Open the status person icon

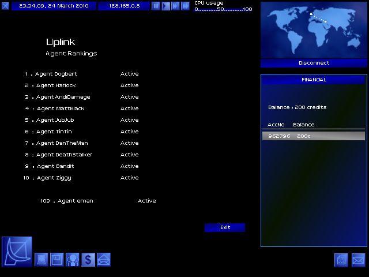(x=73, y=260)
